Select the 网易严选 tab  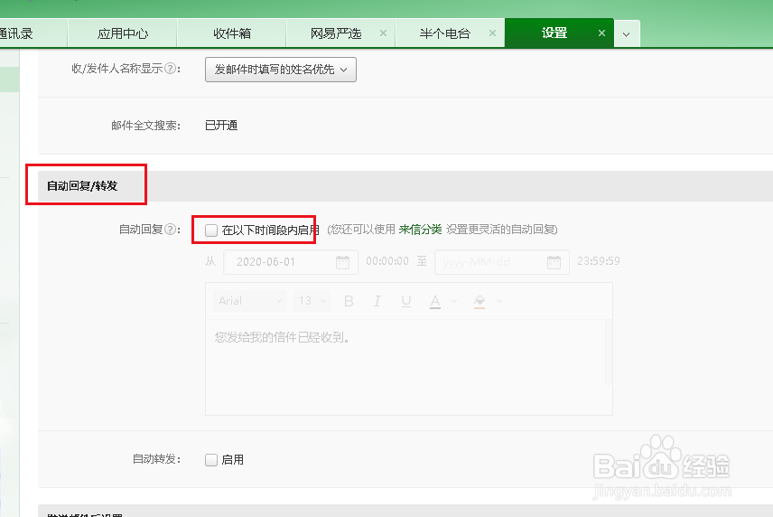[x=336, y=33]
